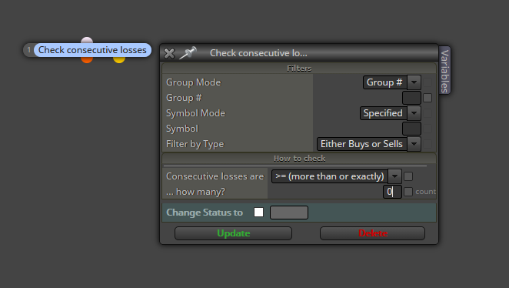Click the Group # input field
Viewport: 509px width, 288px height.
[411, 98]
